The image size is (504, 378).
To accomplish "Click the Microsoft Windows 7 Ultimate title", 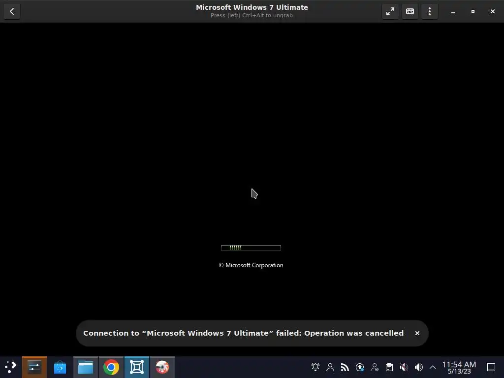I will (x=252, y=7).
